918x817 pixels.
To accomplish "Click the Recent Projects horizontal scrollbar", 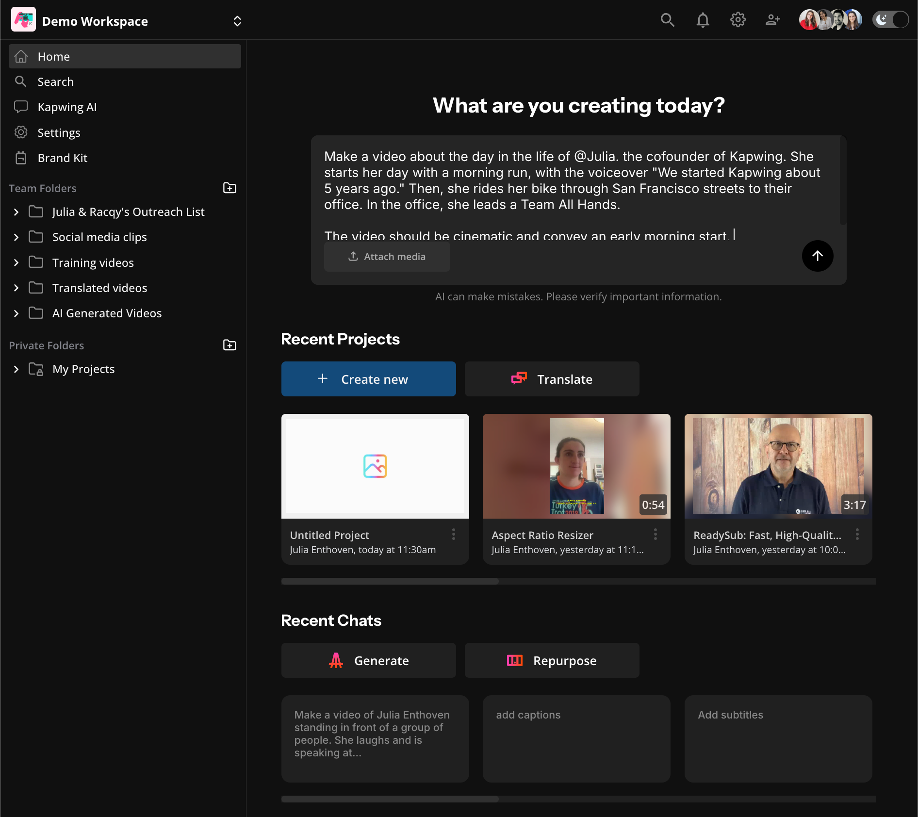I will click(390, 581).
